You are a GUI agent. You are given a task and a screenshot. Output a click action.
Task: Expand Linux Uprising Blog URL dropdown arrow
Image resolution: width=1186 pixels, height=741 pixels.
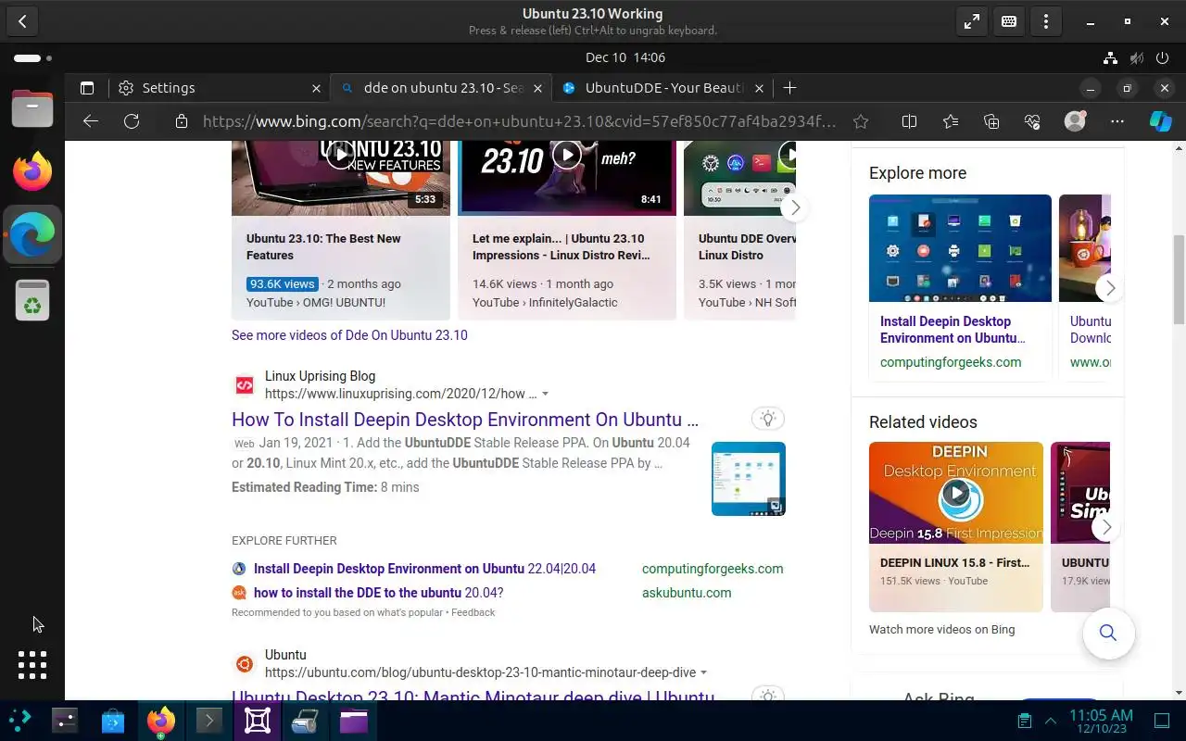click(x=545, y=394)
